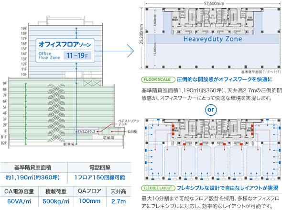Click the "1フロア150回線可能" value

point(100,177)
